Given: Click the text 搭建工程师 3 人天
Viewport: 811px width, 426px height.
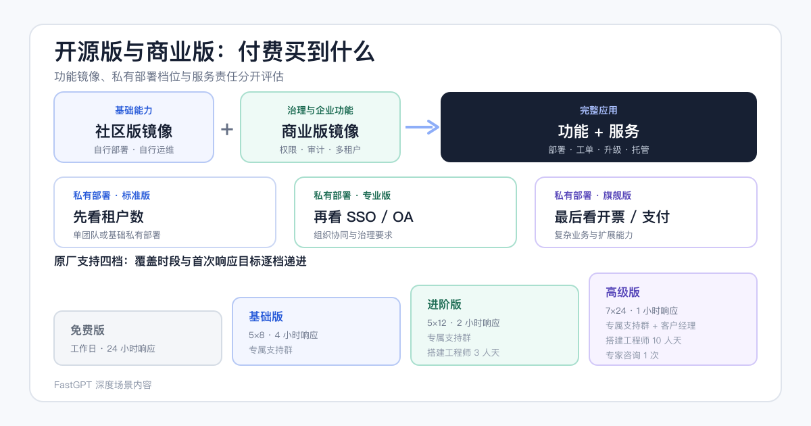Looking at the screenshot, I should (x=463, y=352).
